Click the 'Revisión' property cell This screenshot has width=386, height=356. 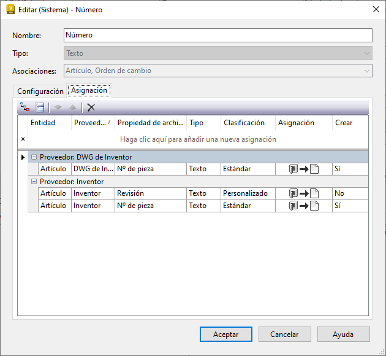(151, 193)
